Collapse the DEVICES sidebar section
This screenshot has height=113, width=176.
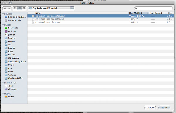[3, 14]
